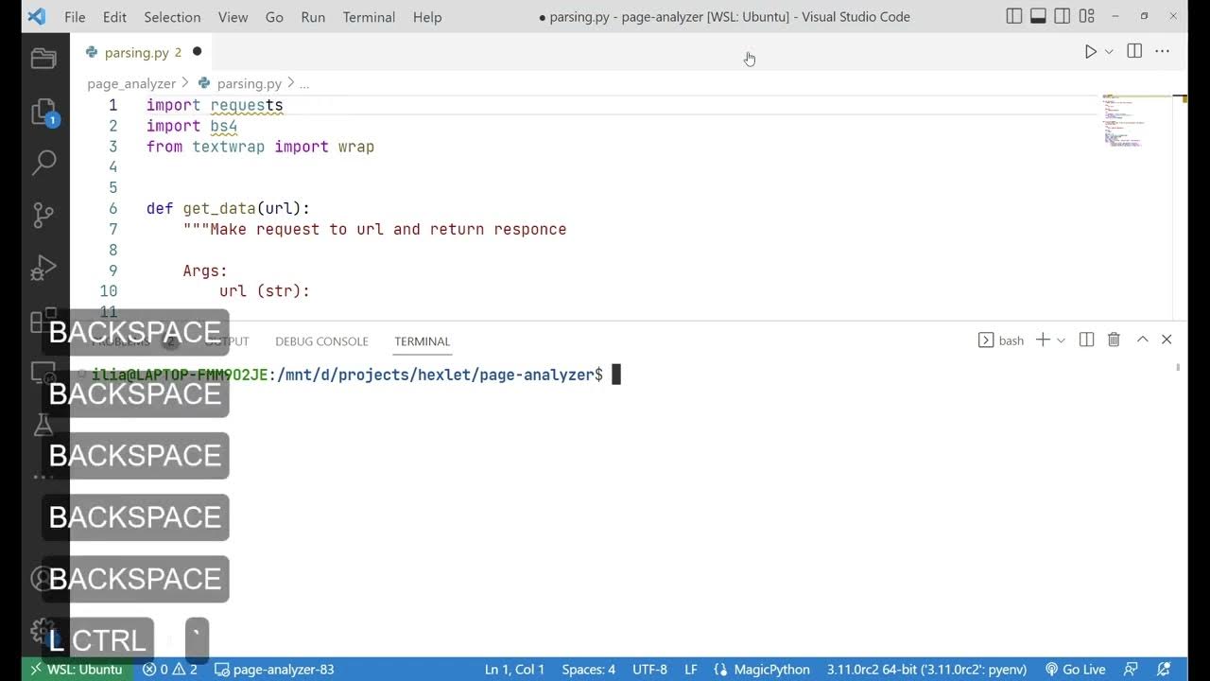Screen dimensions: 1210x681
Task: Close the unsaved parsing.py tab dot
Action: 197,52
